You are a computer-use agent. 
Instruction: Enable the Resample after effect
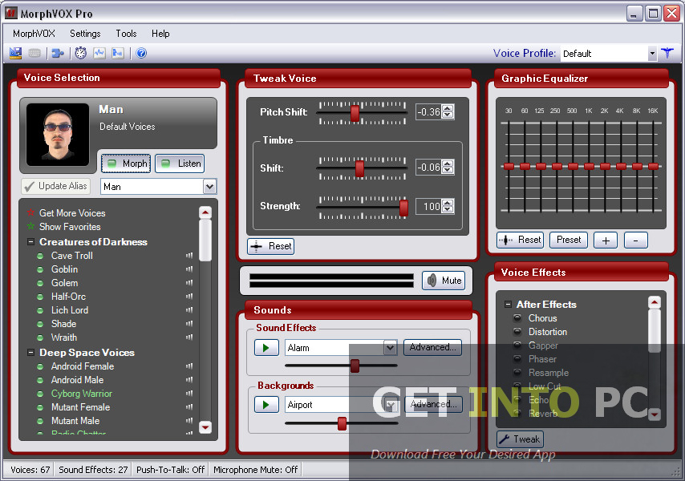[x=517, y=372]
